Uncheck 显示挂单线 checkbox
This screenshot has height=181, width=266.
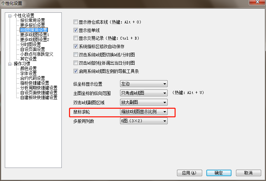point(76,30)
